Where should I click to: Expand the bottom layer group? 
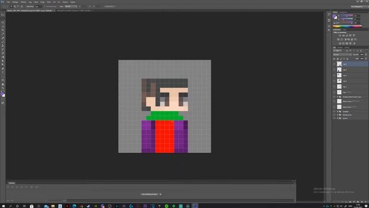click(x=337, y=118)
